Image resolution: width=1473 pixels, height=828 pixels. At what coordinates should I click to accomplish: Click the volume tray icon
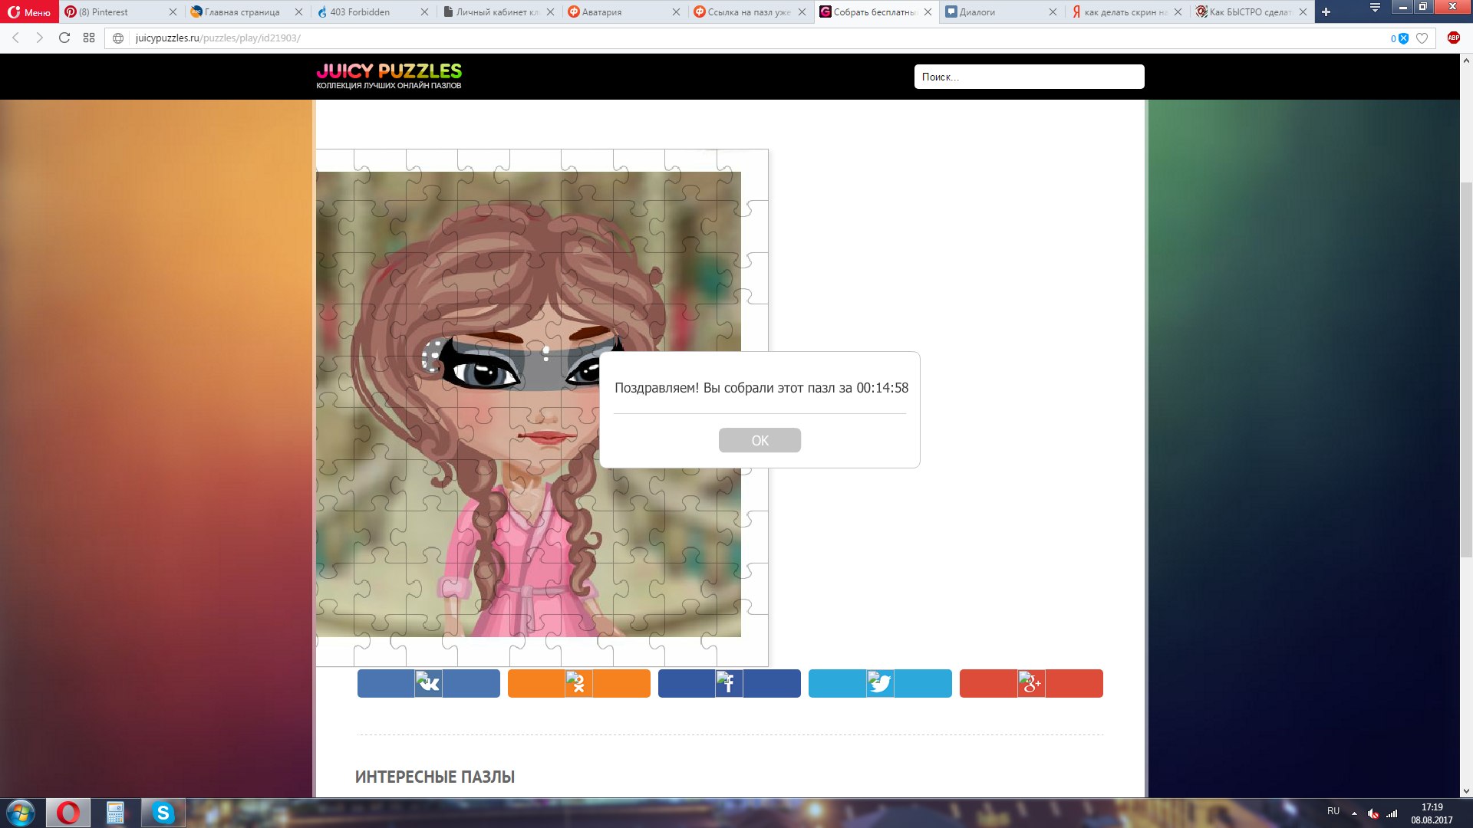(x=1373, y=813)
